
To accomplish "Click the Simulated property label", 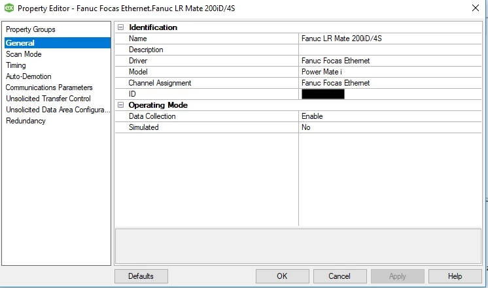I will [144, 127].
